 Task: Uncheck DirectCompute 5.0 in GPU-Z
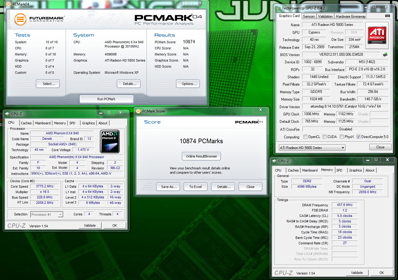[x=358, y=137]
